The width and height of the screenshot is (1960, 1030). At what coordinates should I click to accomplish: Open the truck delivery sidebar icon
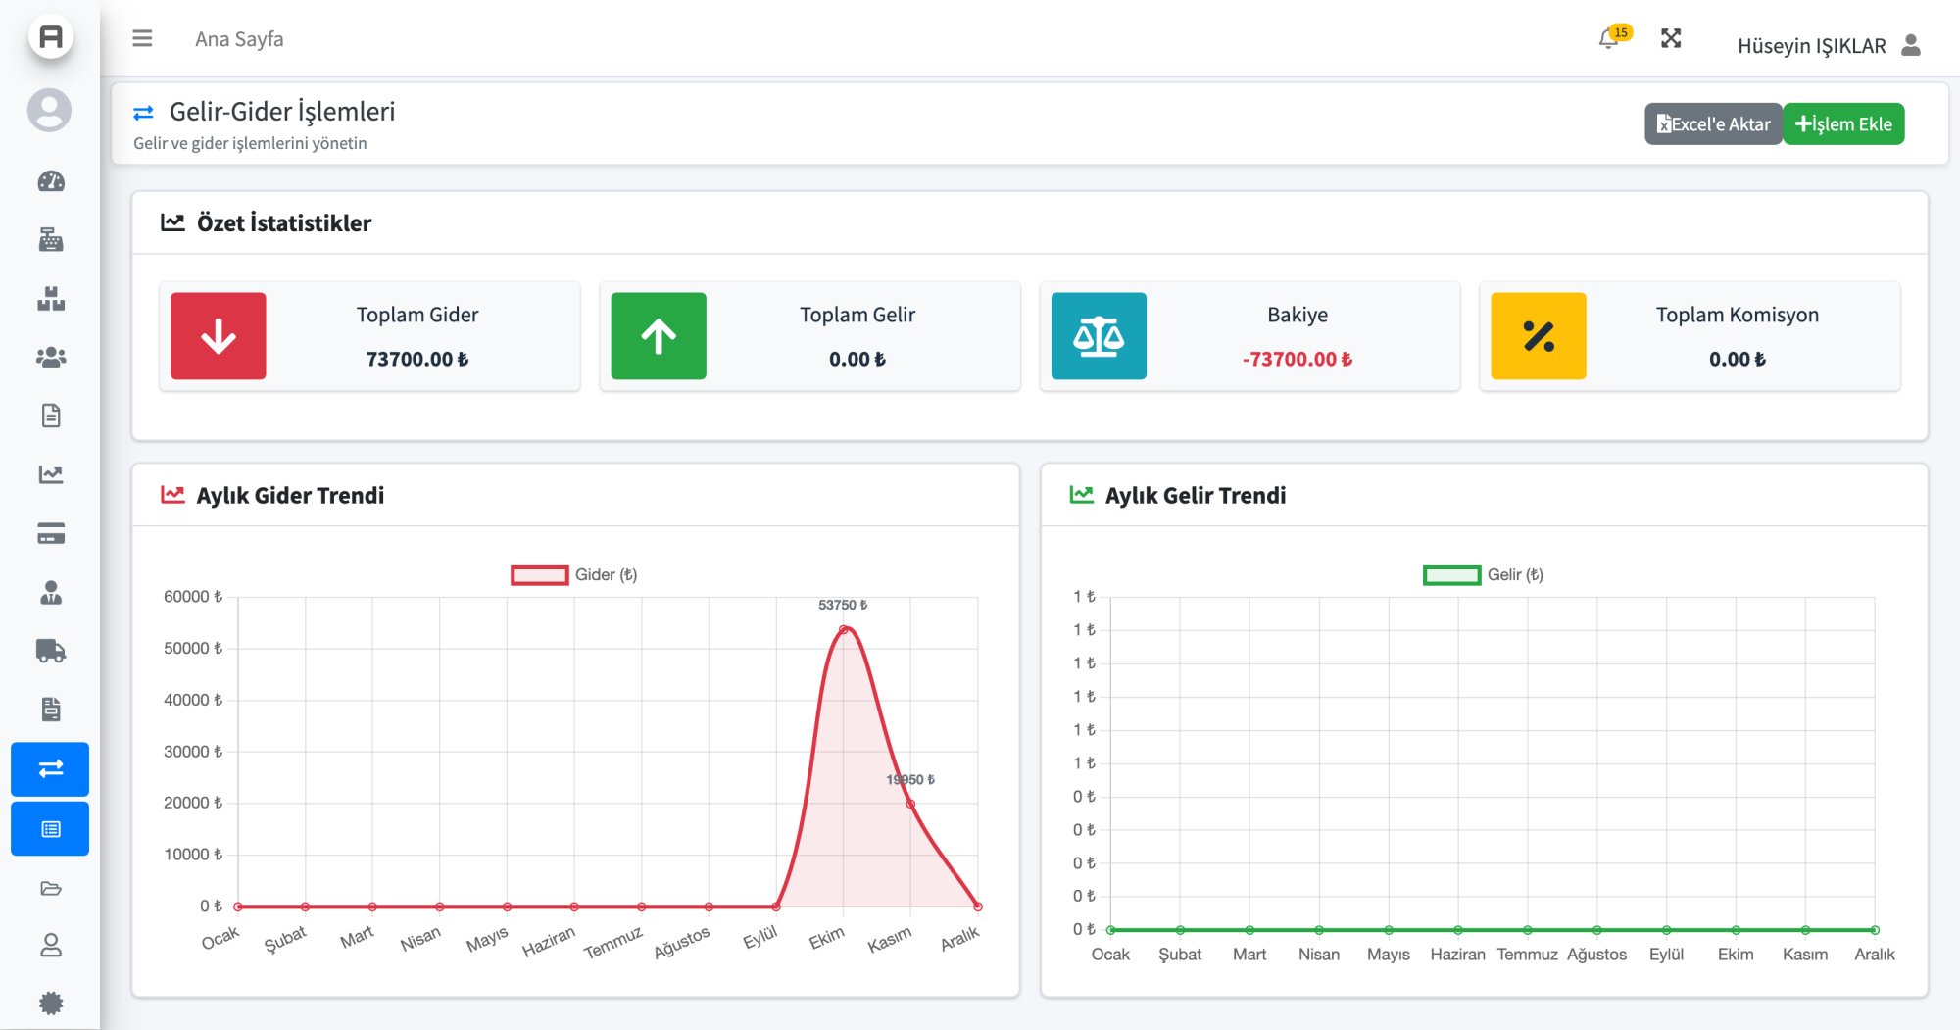(x=51, y=651)
